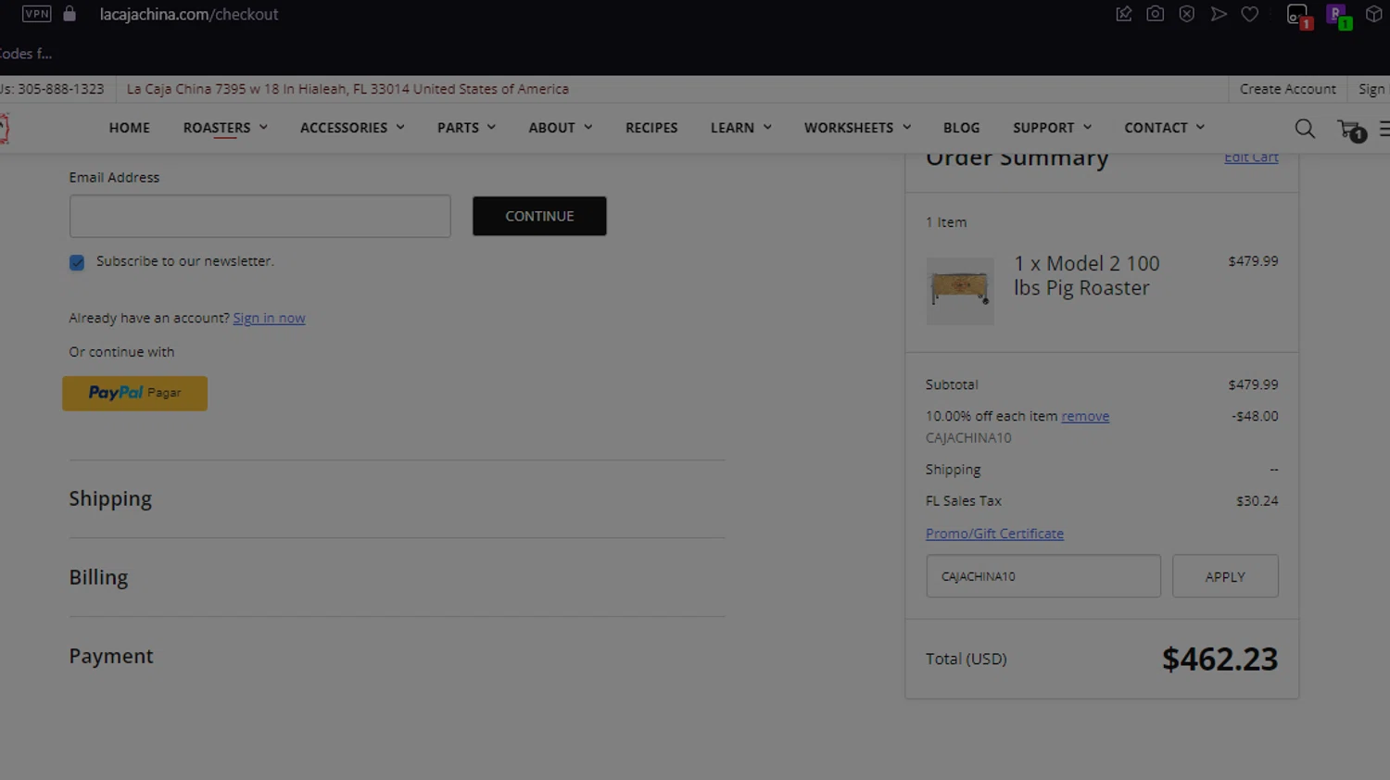Image resolution: width=1390 pixels, height=780 pixels.
Task: Focus the promo code field containing CAJACHINA10
Action: (x=1043, y=576)
